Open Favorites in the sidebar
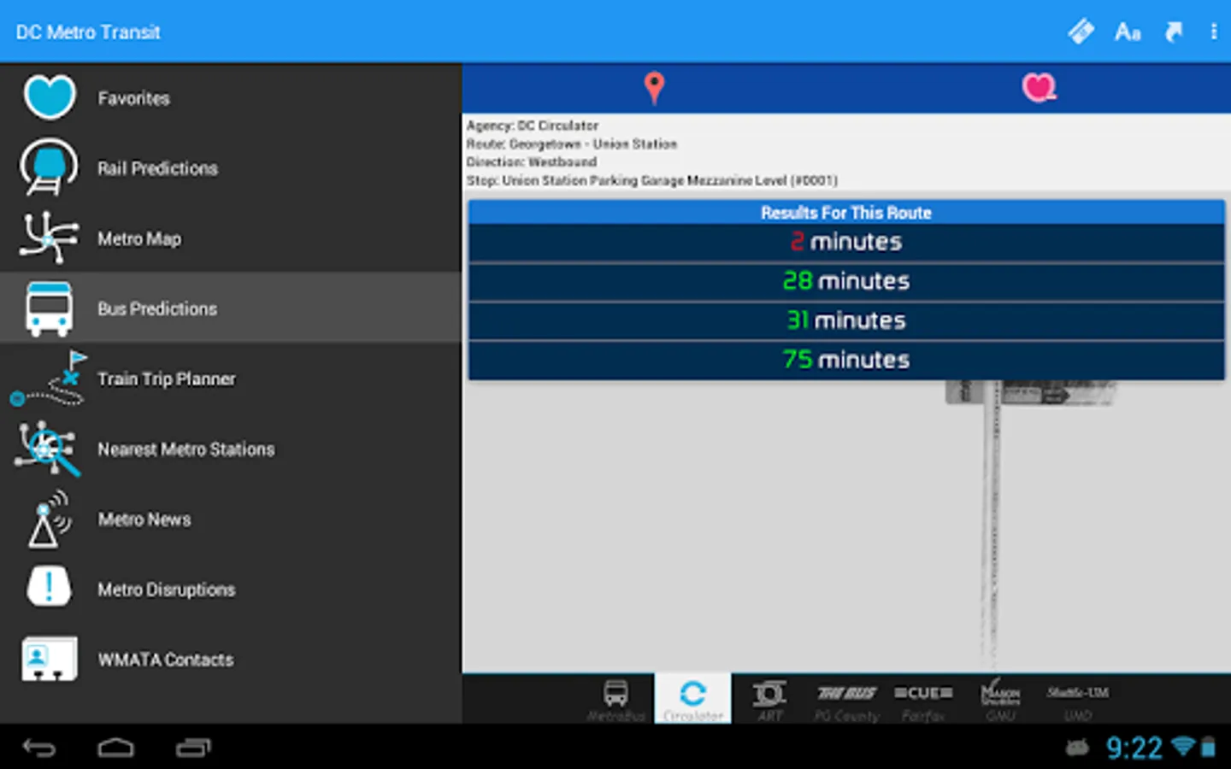This screenshot has height=769, width=1231. (231, 98)
